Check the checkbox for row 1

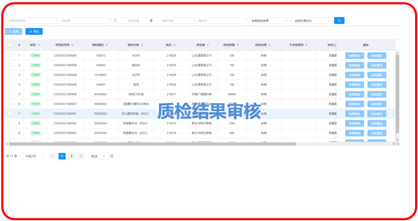tap(9, 56)
